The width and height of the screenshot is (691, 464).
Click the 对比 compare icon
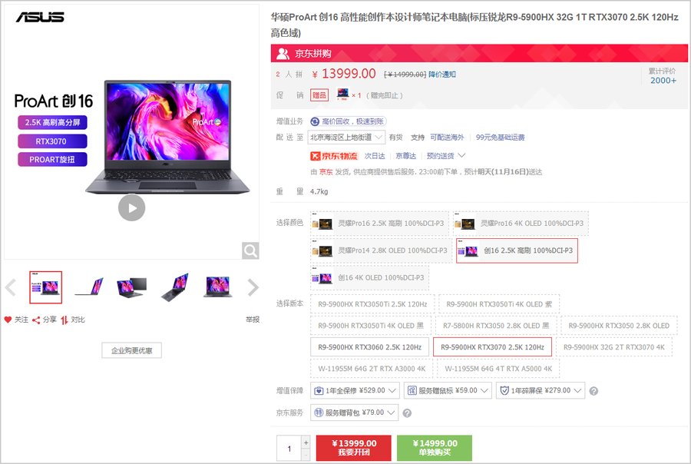[65, 320]
